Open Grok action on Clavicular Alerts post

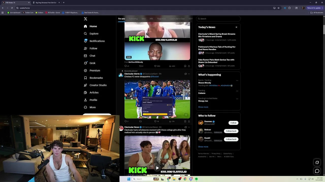(185, 74)
